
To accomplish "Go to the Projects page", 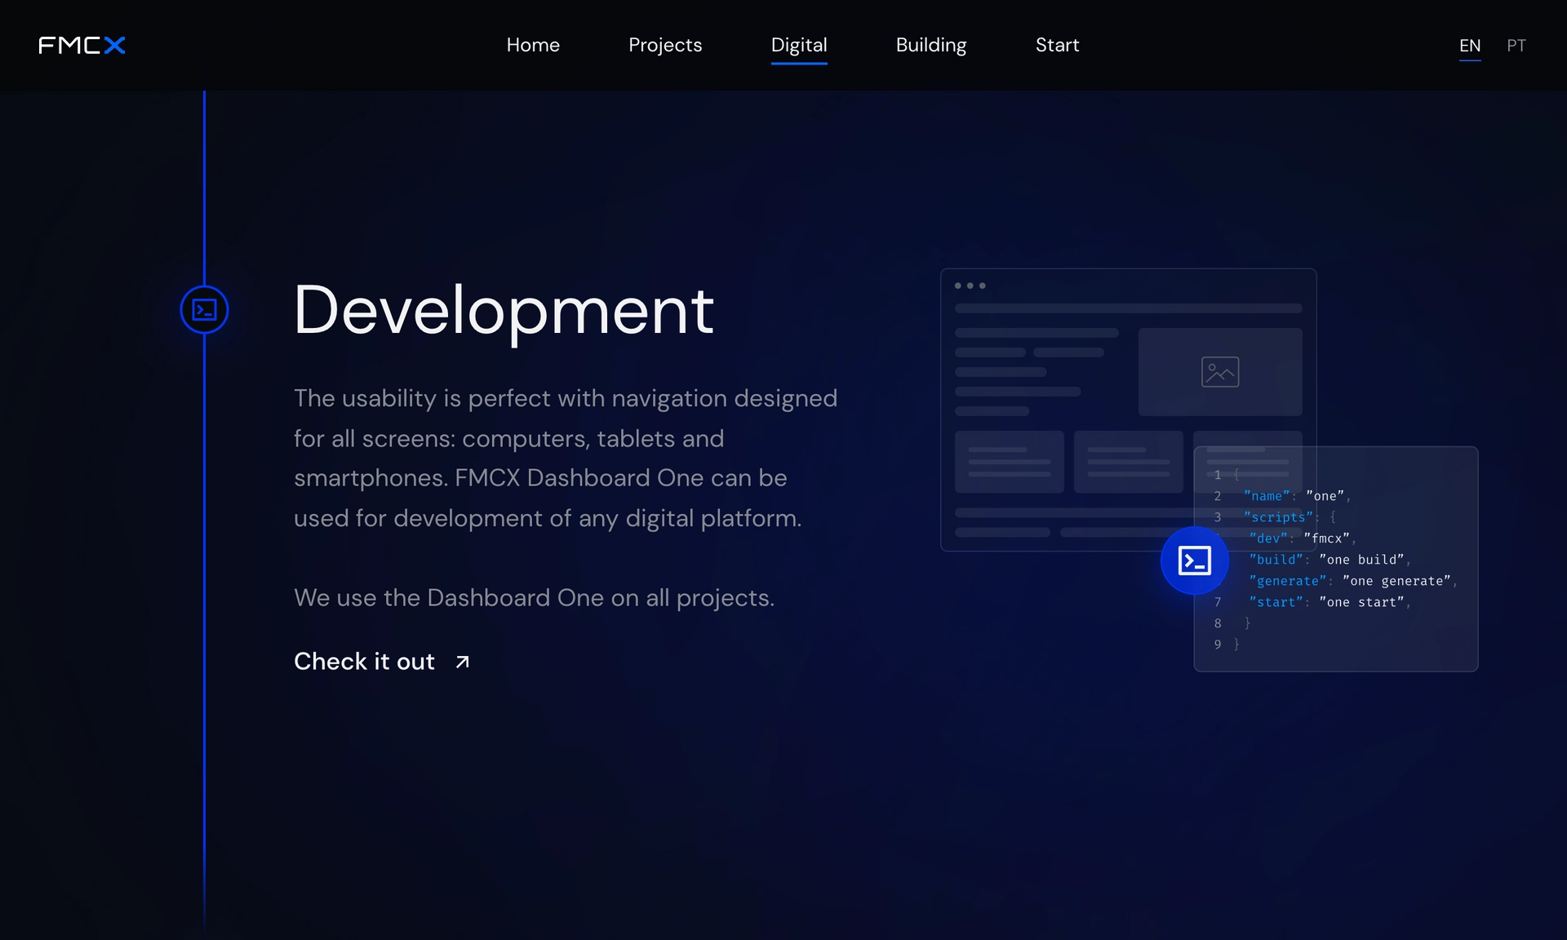I will pos(665,45).
